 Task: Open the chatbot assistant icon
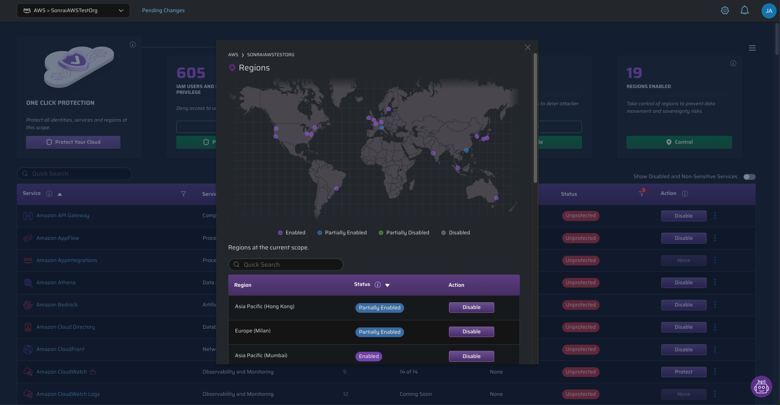click(761, 387)
